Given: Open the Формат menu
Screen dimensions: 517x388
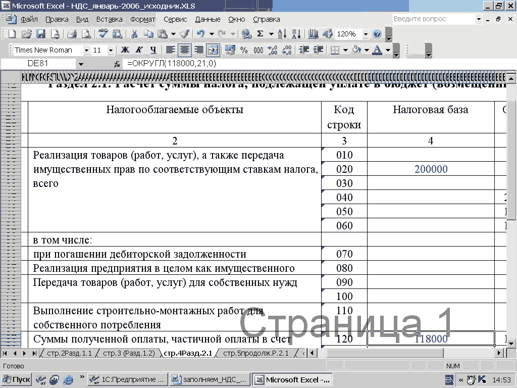Looking at the screenshot, I should [143, 19].
